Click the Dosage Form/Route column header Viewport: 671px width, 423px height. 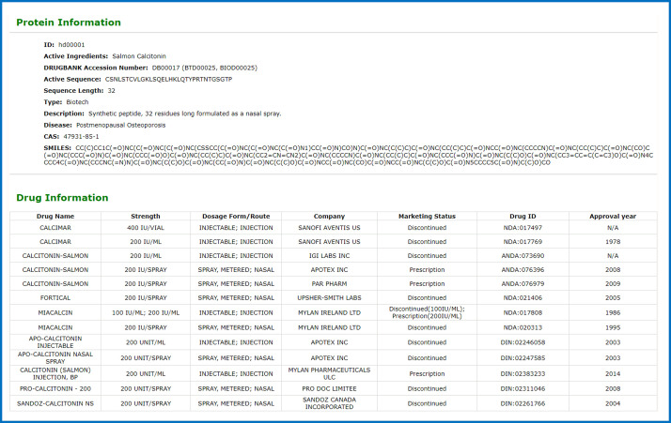(235, 216)
